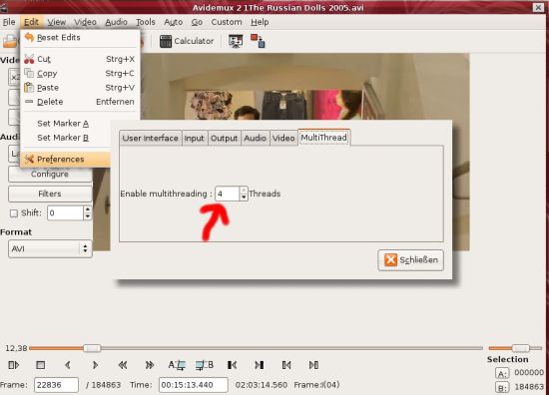Screen dimensions: 549x395
Task: Go to next black frame
Action: [x=260, y=365]
